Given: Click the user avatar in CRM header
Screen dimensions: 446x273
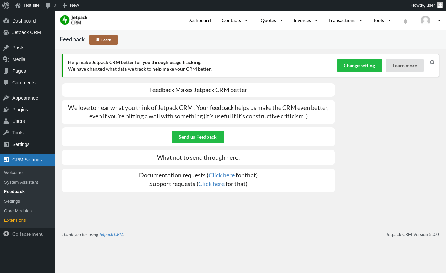Looking at the screenshot, I should coord(425,20).
